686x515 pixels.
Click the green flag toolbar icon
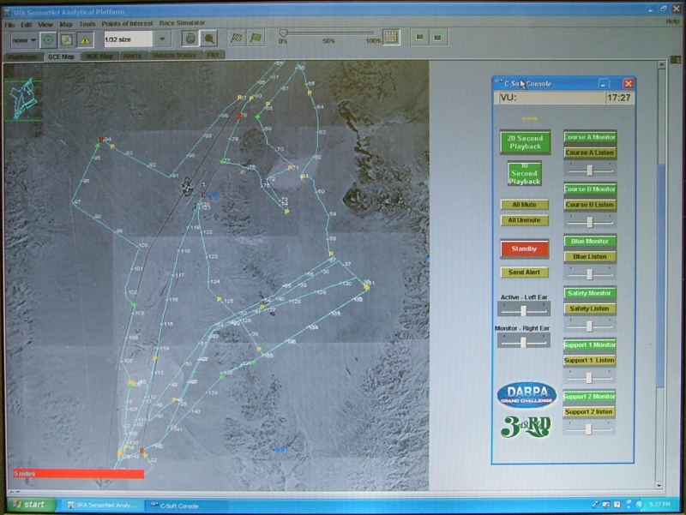tap(254, 38)
